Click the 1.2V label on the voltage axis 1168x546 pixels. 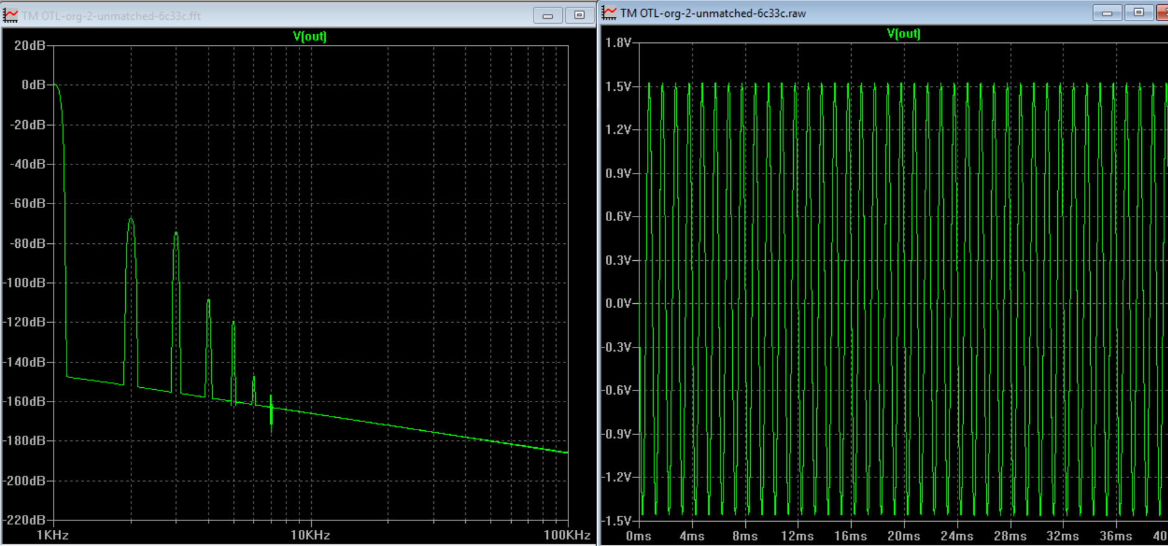(618, 129)
